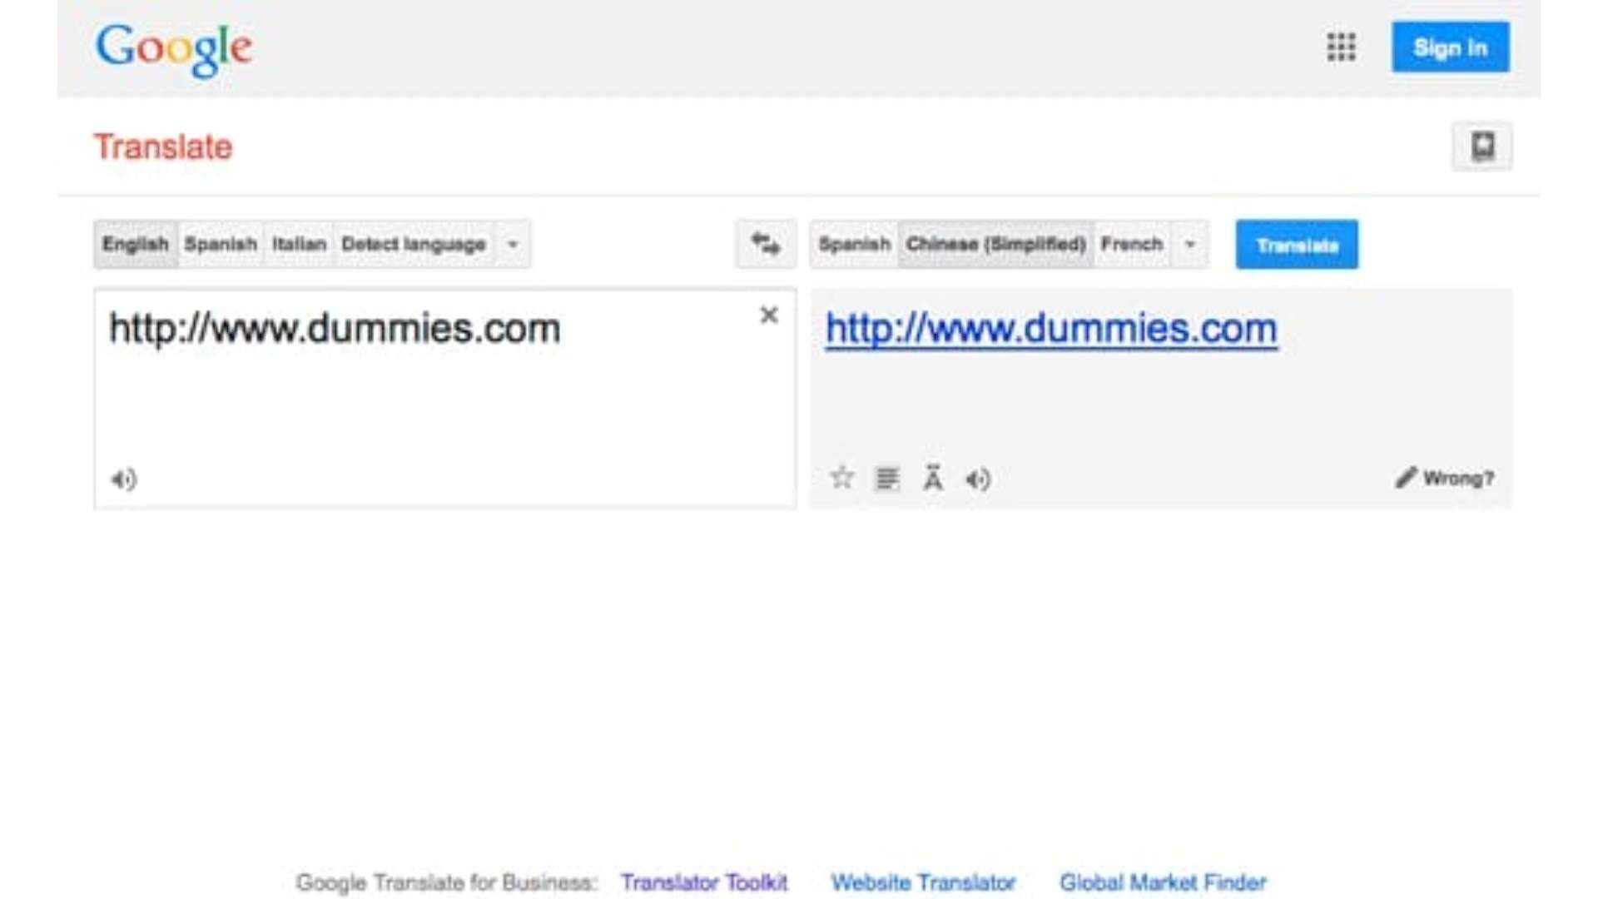Select English as source language
Viewport: 1598px width, 899px height.
coord(136,244)
